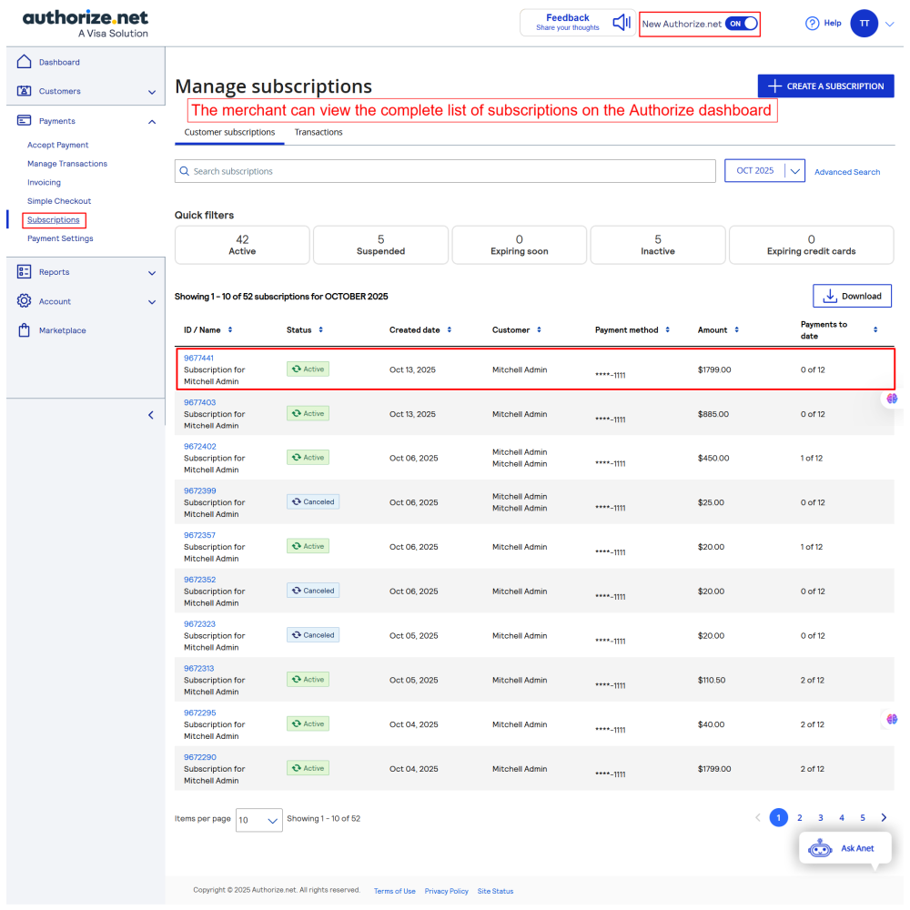The height and width of the screenshot is (910, 910).
Task: Click the Reports icon in sidebar
Action: 24,272
